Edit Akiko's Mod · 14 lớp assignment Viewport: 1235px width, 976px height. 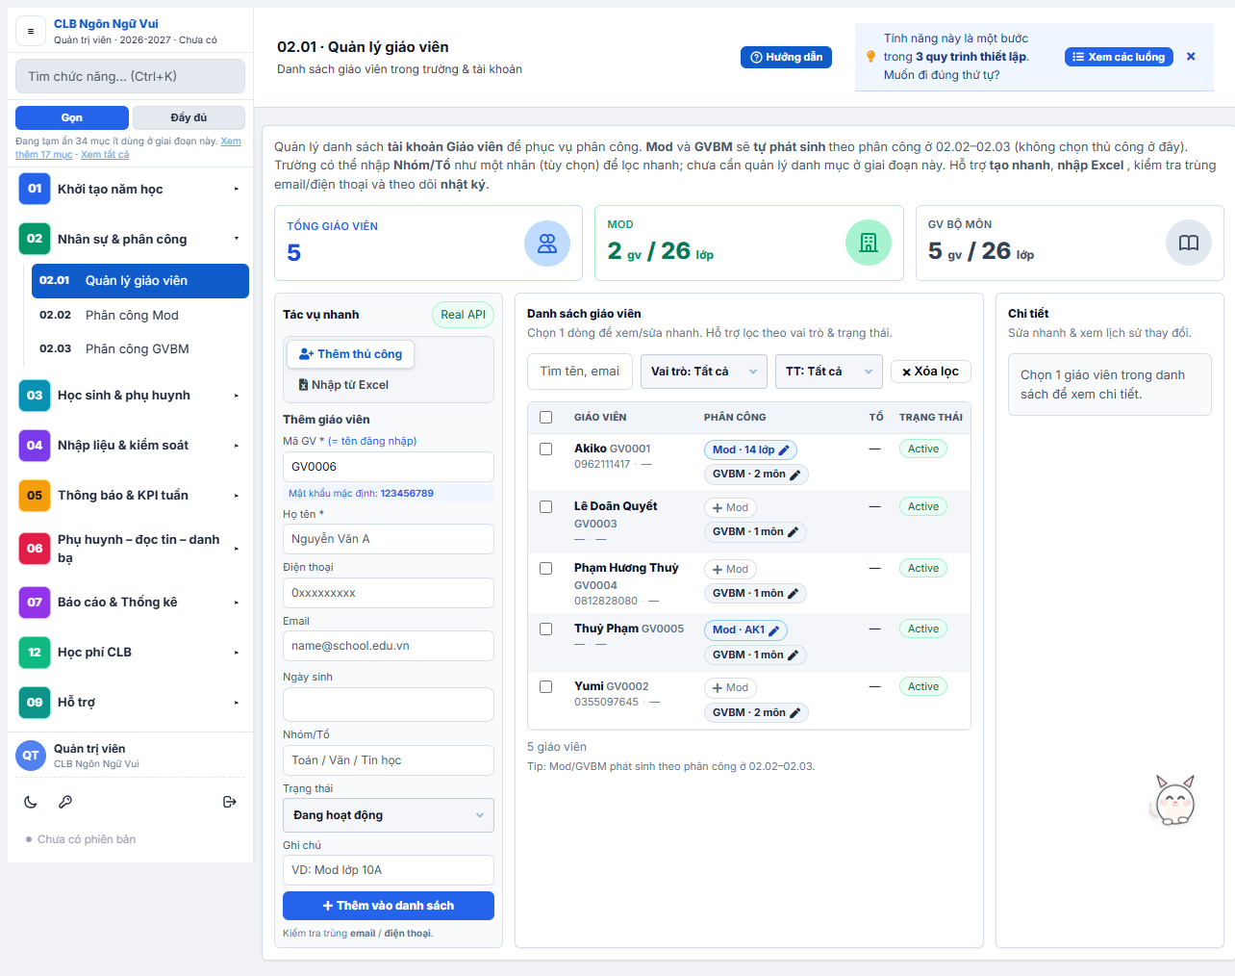(750, 449)
